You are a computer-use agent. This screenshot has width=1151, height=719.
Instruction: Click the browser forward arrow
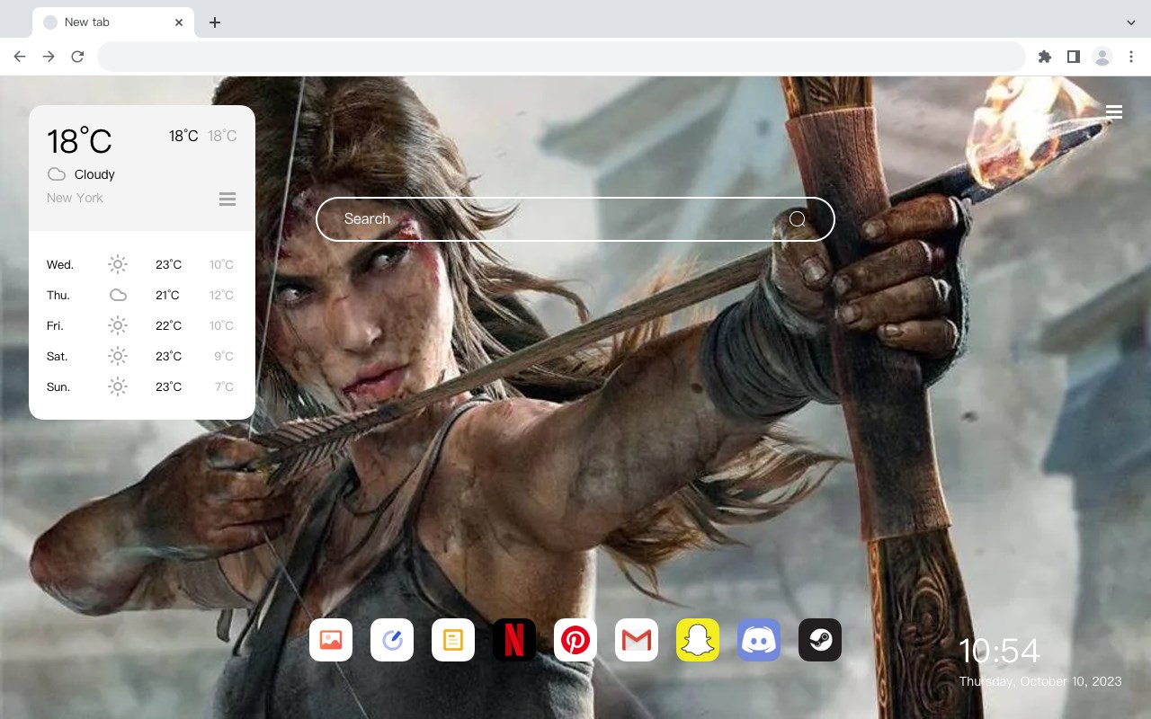pyautogui.click(x=49, y=57)
